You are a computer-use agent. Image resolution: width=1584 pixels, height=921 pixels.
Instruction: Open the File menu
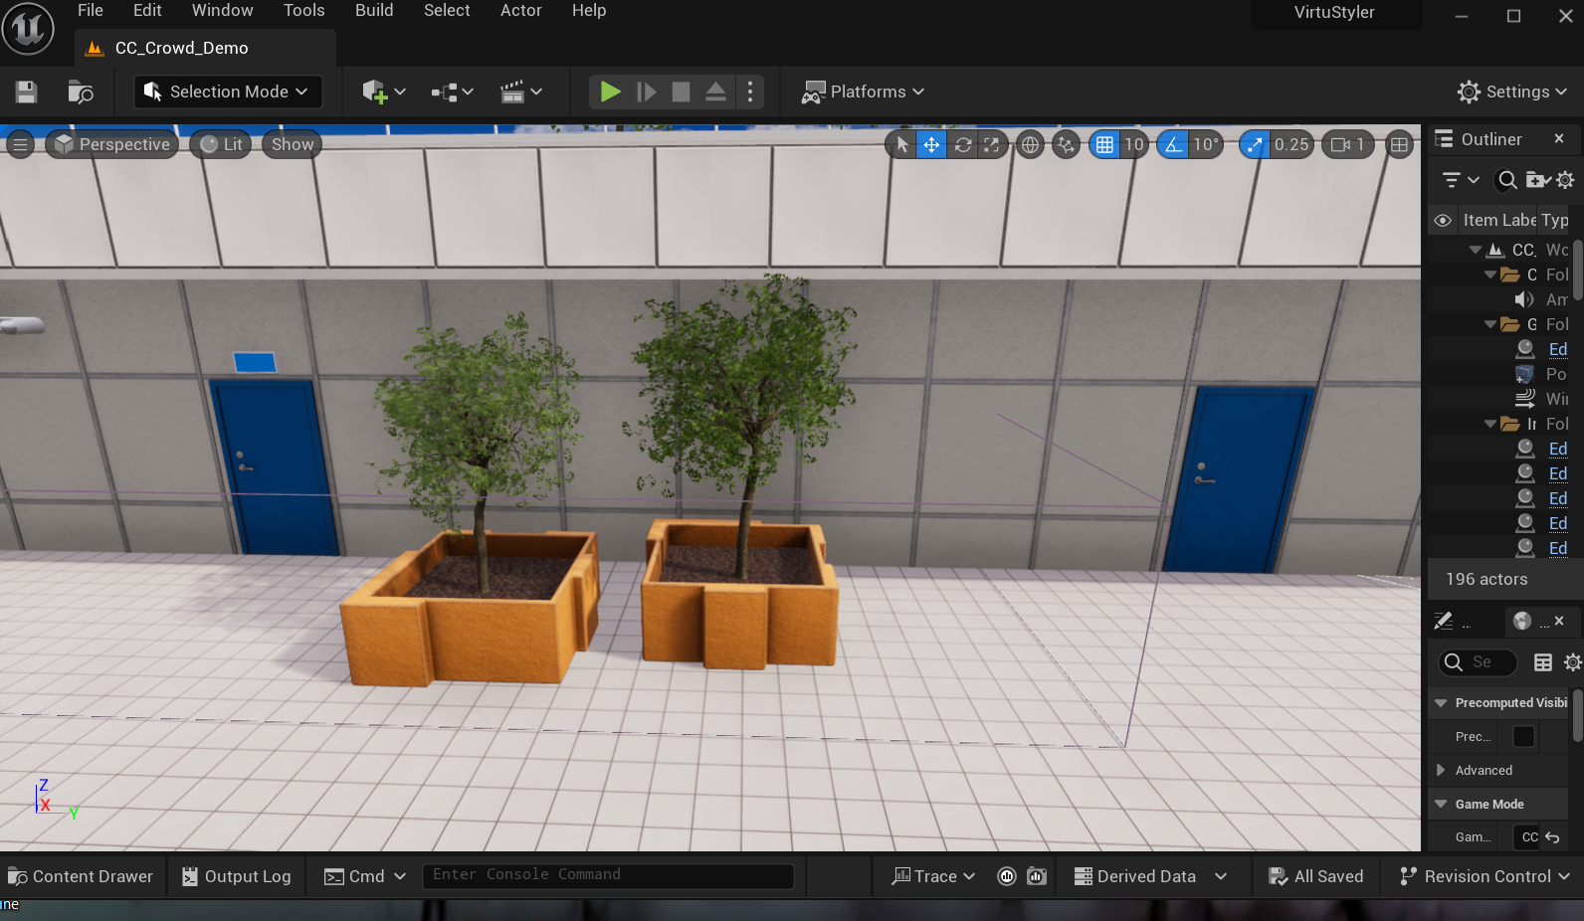[x=91, y=10]
